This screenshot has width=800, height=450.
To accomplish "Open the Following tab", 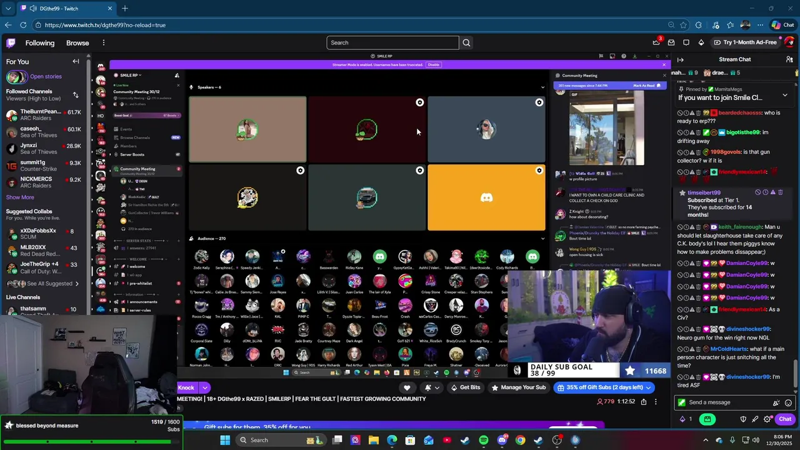I will click(40, 42).
